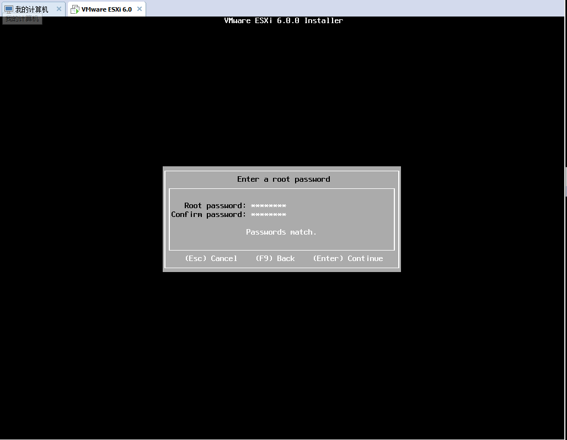The image size is (567, 440).
Task: Click the "Enter a root password" dialog title
Action: [x=283, y=179]
